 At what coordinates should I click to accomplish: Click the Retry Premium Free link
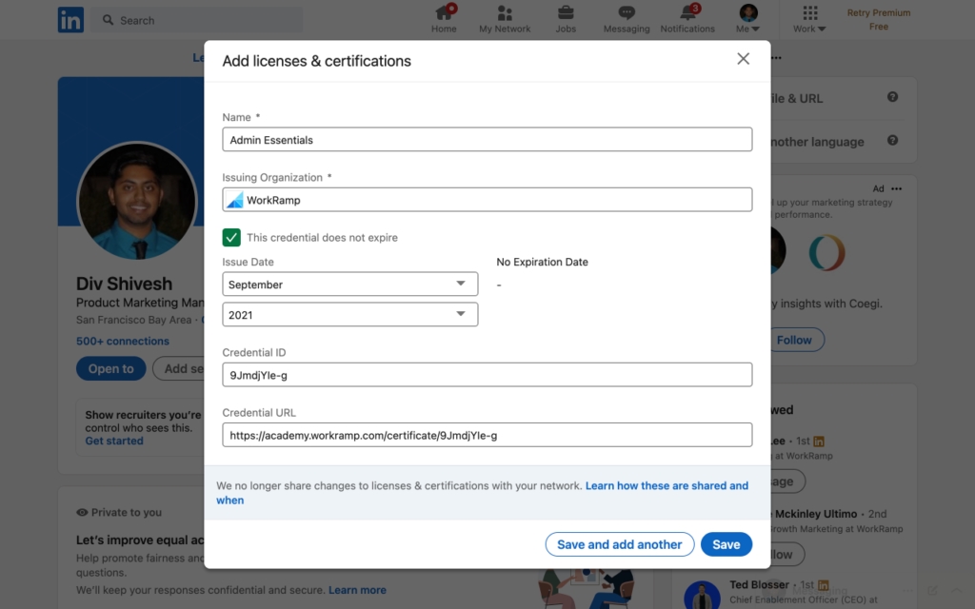tap(879, 19)
